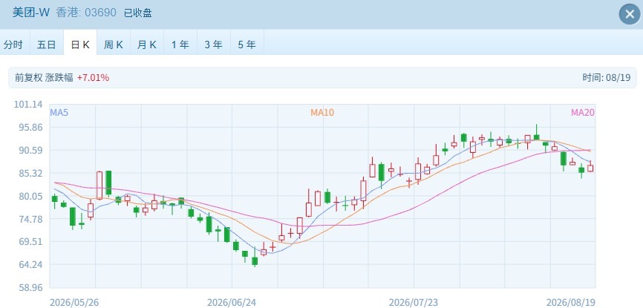
Task: Click the 58.96 price axis label
Action: (x=30, y=288)
